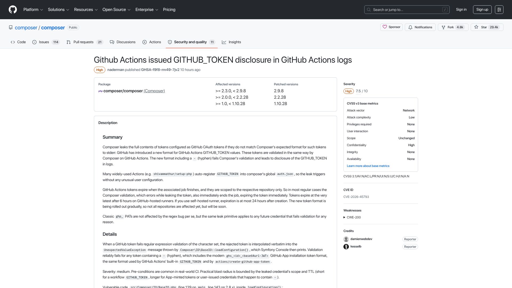Click the naderman author link

pyautogui.click(x=116, y=70)
